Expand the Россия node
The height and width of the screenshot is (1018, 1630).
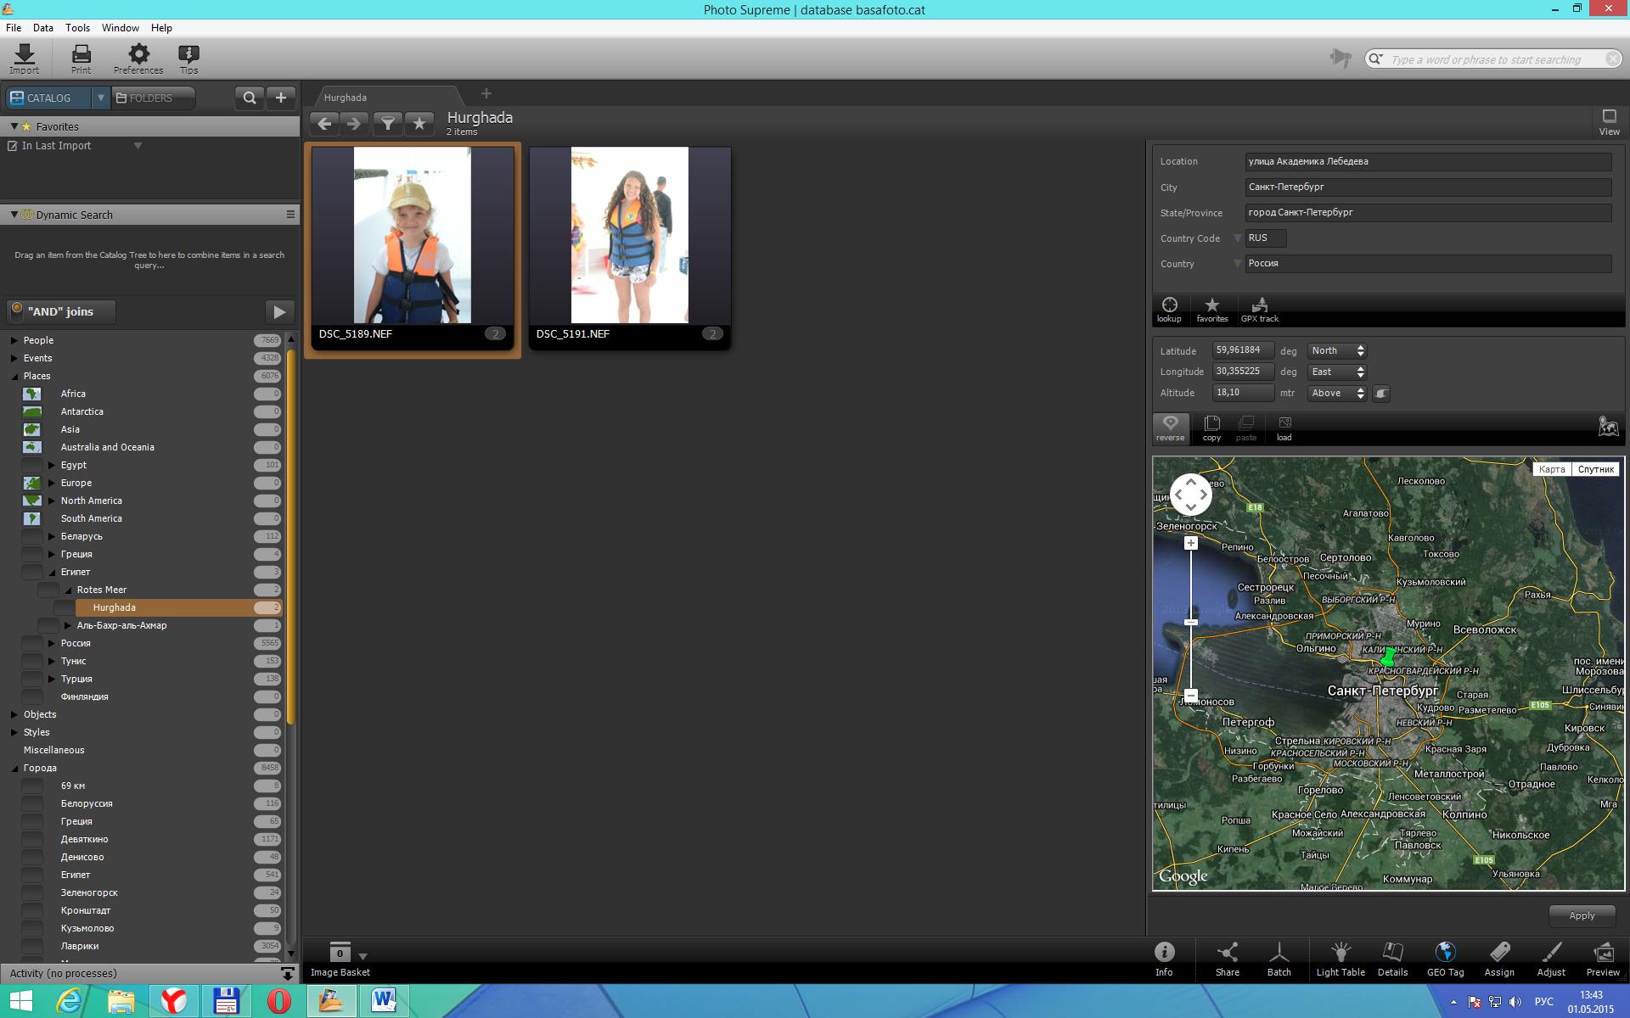pyautogui.click(x=52, y=643)
